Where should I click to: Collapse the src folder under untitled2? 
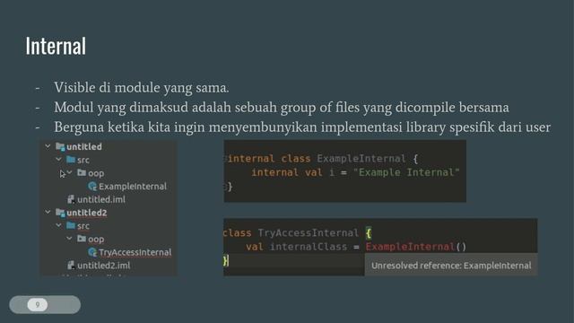click(58, 225)
